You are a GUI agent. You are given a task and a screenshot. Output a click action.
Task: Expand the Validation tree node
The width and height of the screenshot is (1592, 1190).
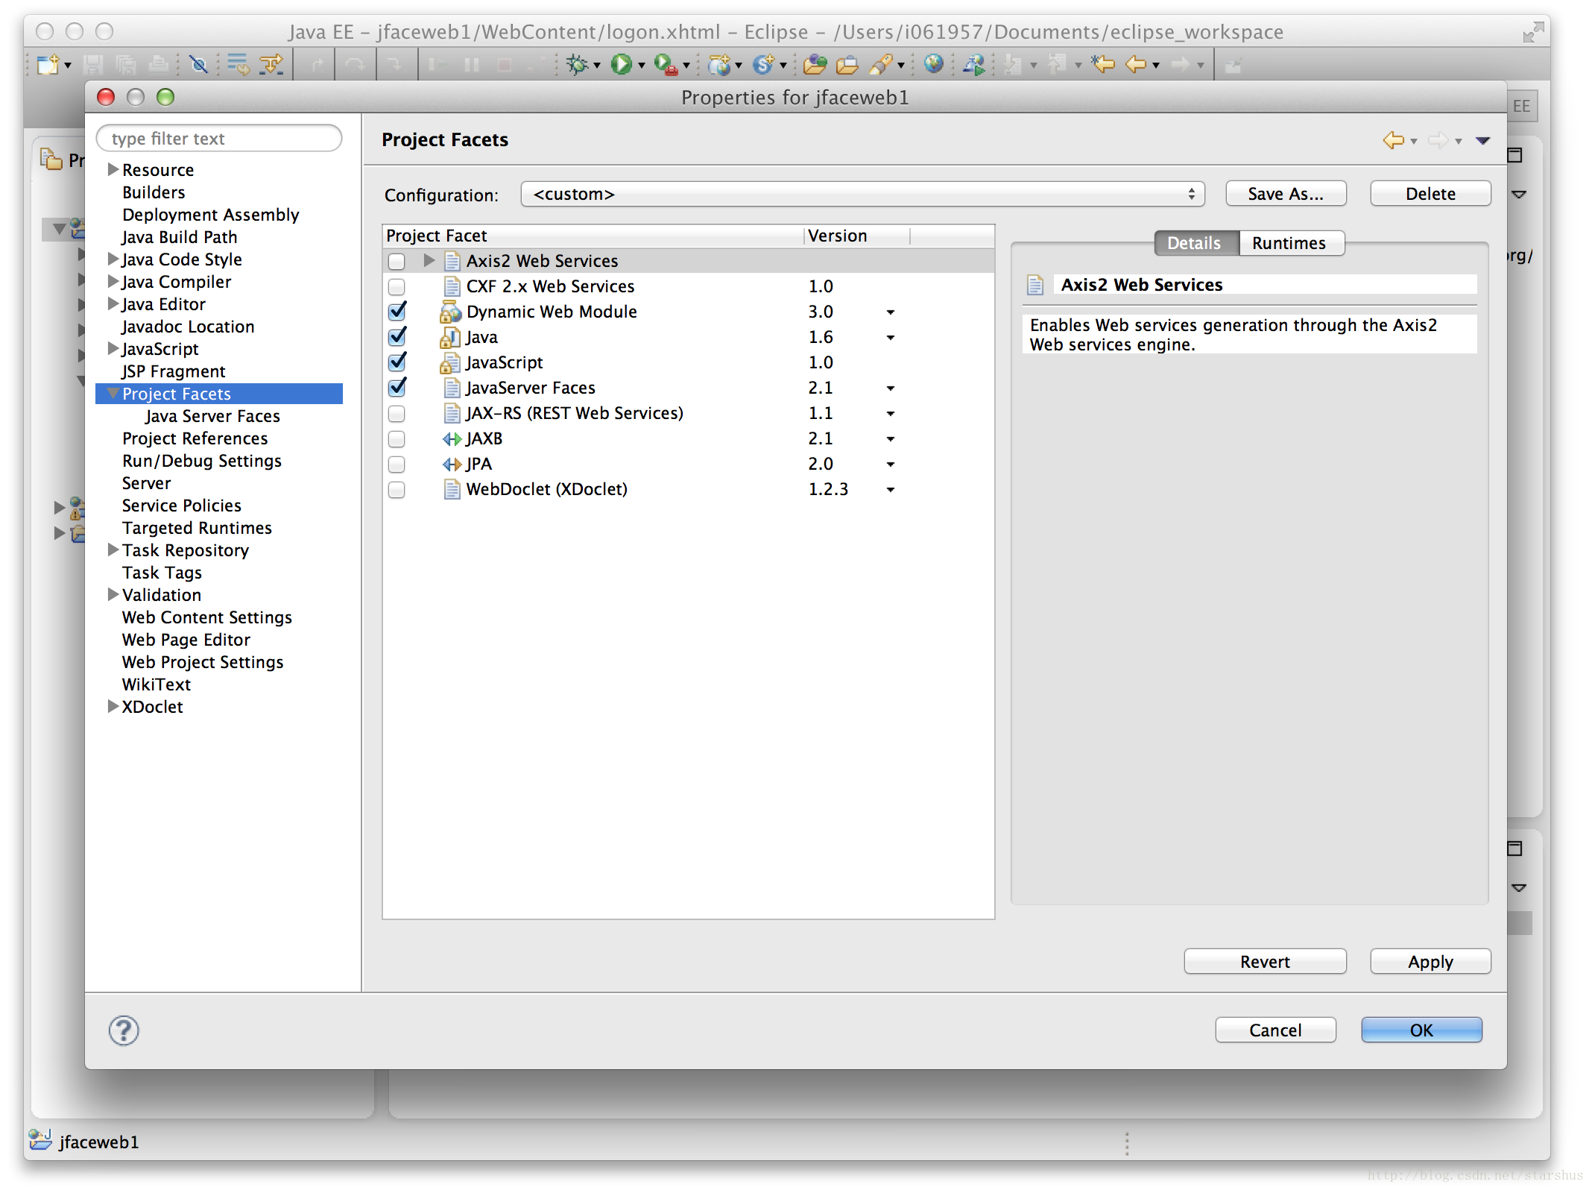pos(113,594)
